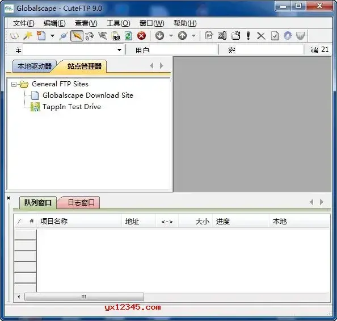Click the checkmark document icon
Viewport: 337px width, 321px height.
tap(275, 36)
